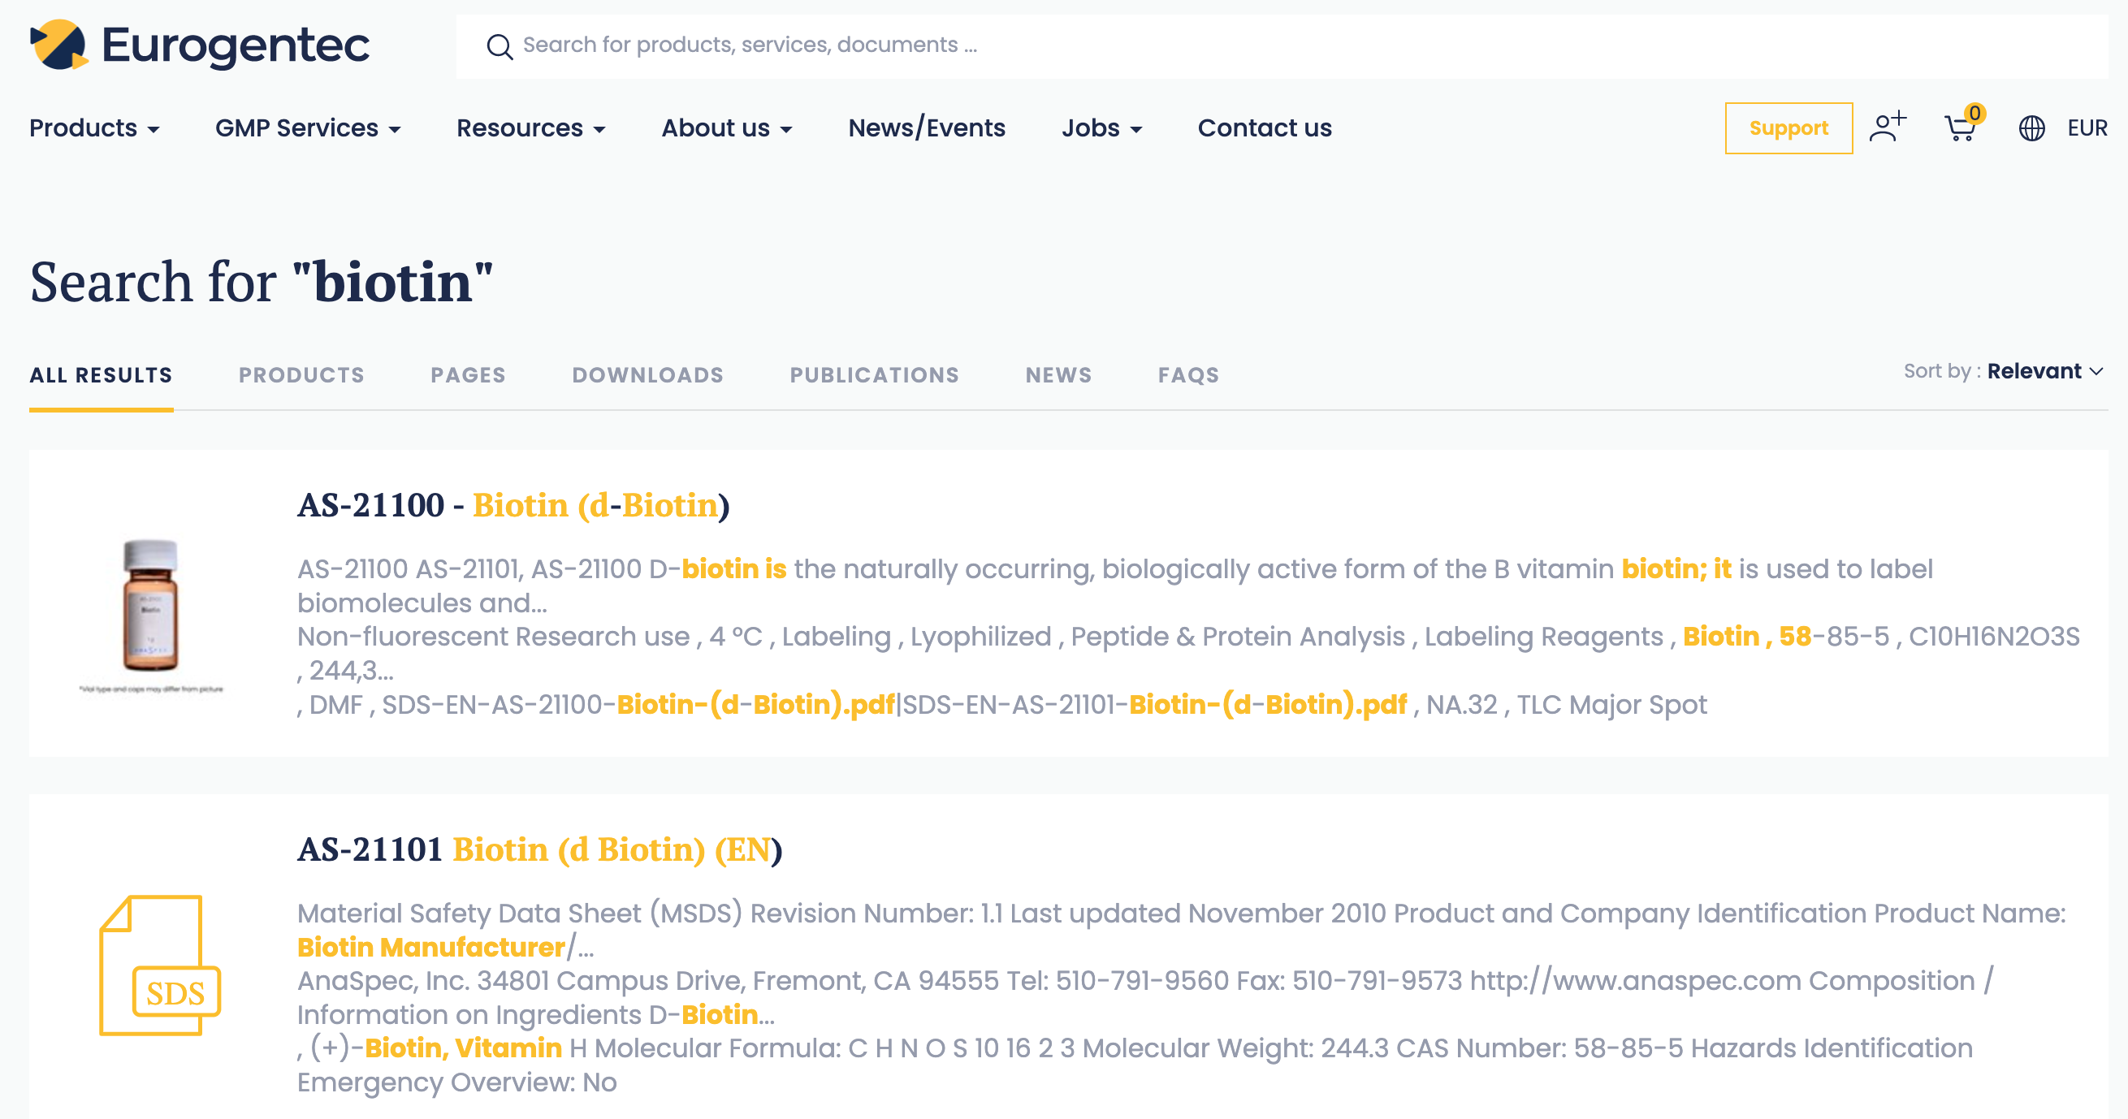
Task: Expand the GMP Services menu
Action: point(308,128)
